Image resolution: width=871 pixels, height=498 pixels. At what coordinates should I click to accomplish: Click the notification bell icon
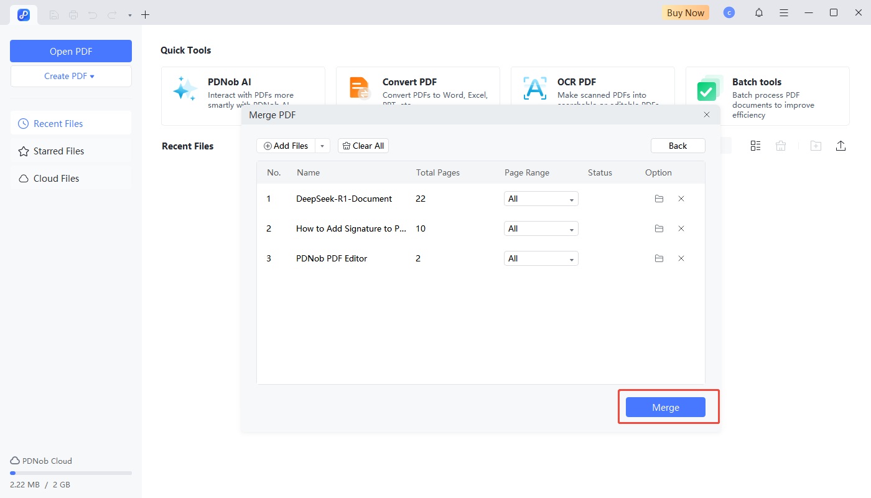pyautogui.click(x=759, y=12)
